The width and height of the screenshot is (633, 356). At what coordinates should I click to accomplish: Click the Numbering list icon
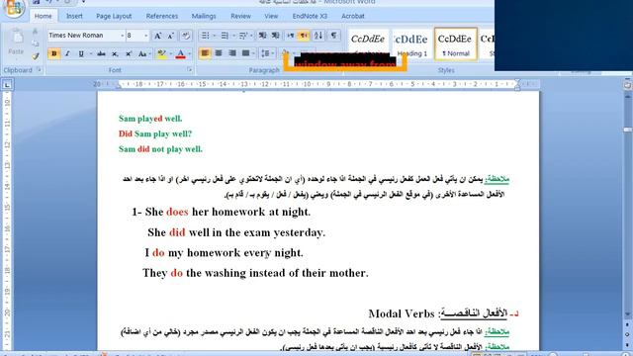[225, 36]
